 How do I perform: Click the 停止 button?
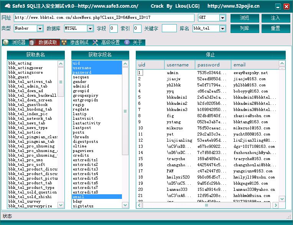coord(211,55)
